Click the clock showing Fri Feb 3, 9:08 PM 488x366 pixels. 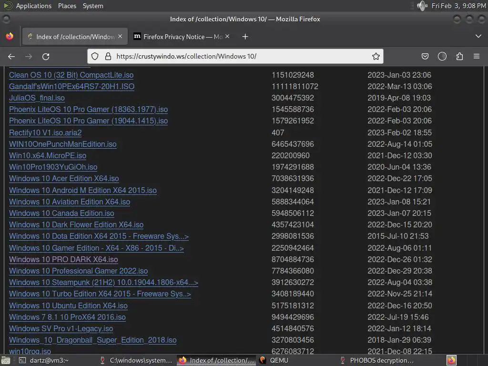tap(458, 6)
